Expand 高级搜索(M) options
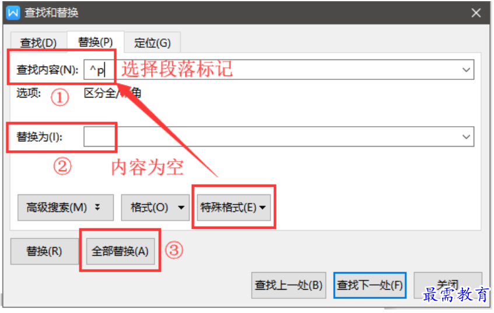494x313 pixels. 65,207
